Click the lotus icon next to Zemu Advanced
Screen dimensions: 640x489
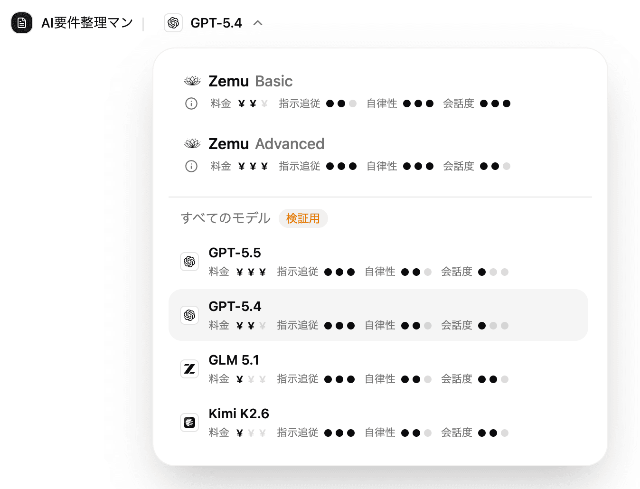click(192, 144)
